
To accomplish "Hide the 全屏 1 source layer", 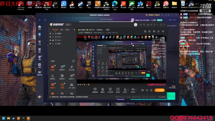I will click(50, 44).
